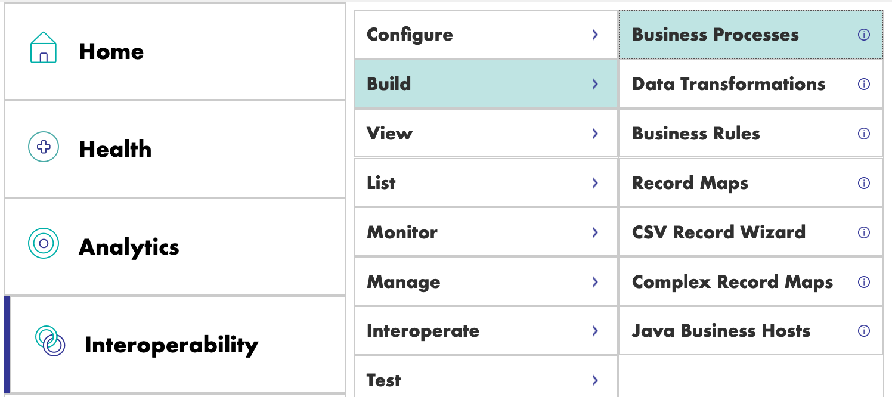The width and height of the screenshot is (892, 397).
Task: Open the Interoperate menu item
Action: pos(485,331)
